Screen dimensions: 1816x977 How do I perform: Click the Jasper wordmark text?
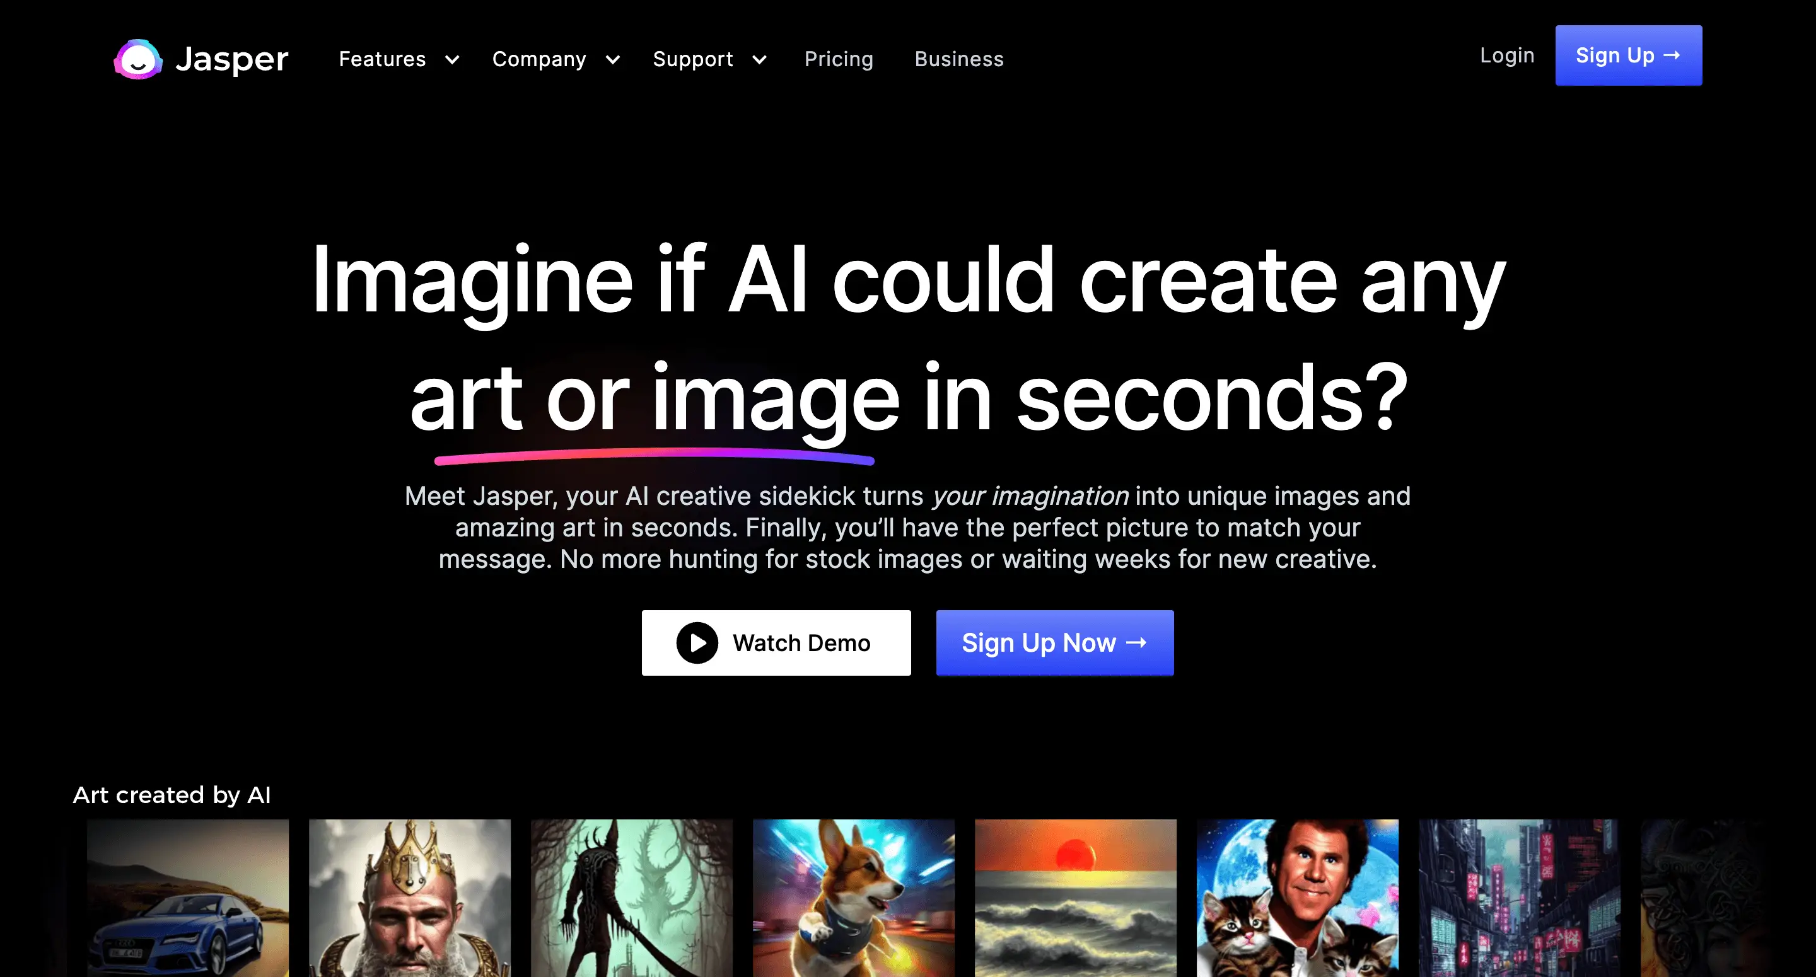(232, 59)
